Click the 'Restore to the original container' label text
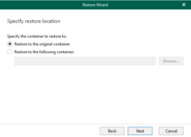 [x=42, y=44]
